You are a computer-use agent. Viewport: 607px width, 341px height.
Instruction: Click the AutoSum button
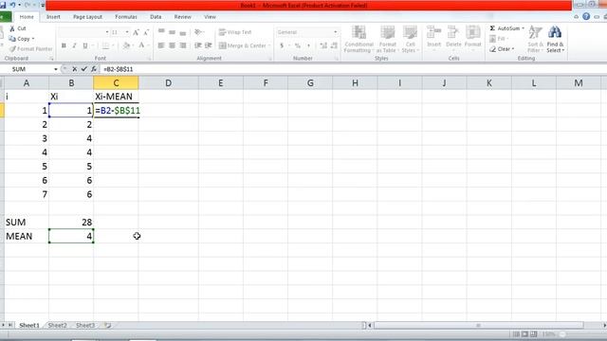505,28
